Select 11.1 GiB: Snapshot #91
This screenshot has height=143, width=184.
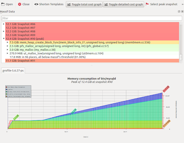pyautogui.click(x=92, y=61)
